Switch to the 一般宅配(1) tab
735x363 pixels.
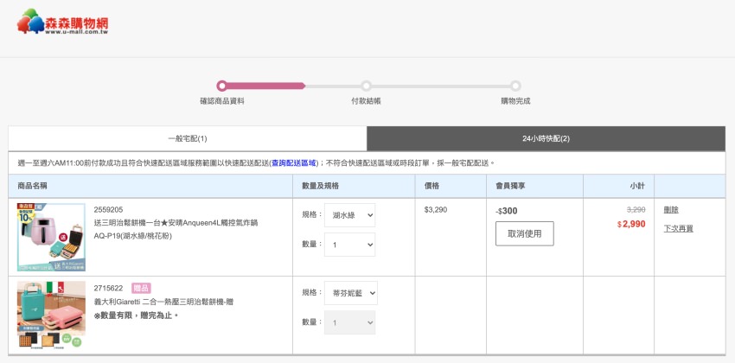[x=187, y=138]
